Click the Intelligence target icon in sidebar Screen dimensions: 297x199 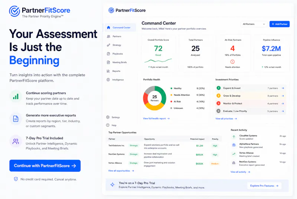[108, 80]
